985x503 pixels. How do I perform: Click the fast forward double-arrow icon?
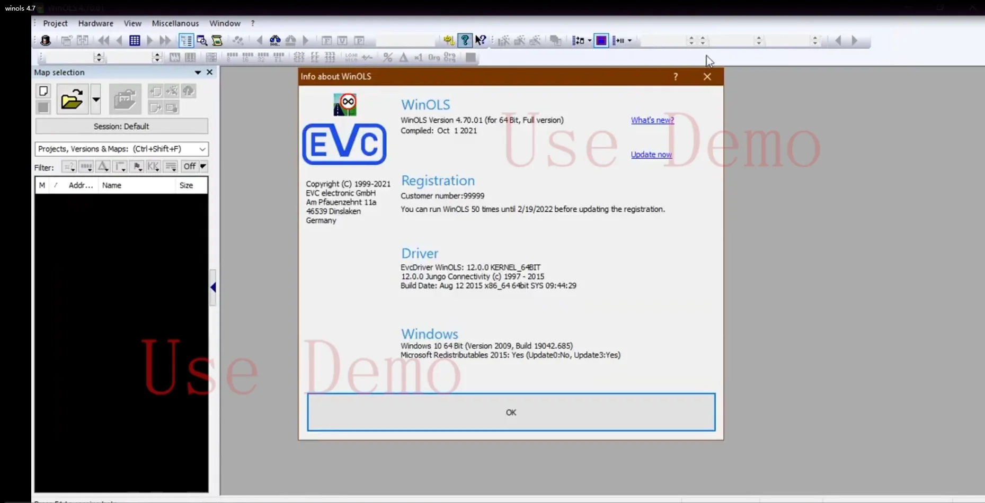165,40
